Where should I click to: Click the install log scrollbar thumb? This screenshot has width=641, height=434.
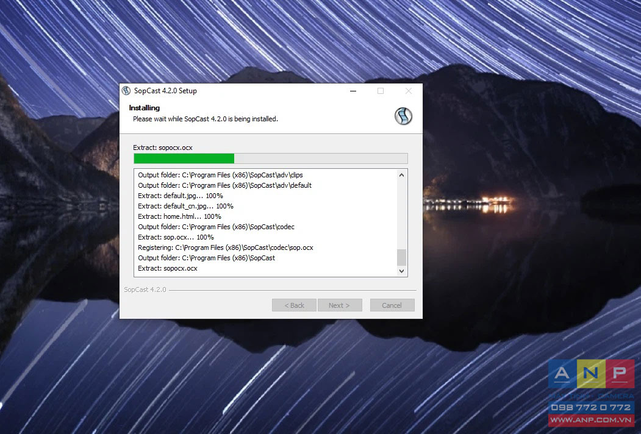pyautogui.click(x=401, y=257)
